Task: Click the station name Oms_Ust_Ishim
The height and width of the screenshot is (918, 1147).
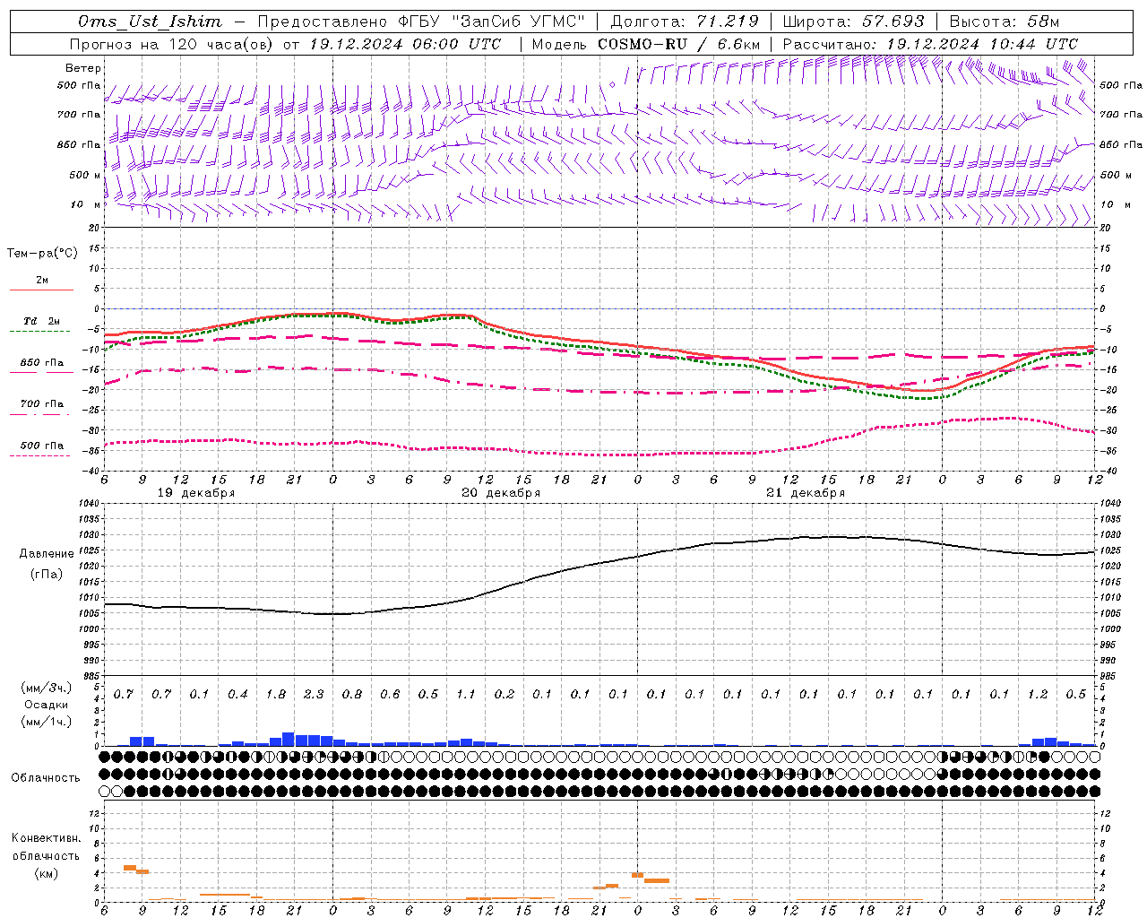Action: [150, 22]
